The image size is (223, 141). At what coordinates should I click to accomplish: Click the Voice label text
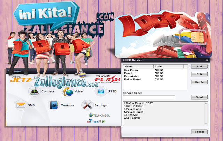[x=79, y=91]
